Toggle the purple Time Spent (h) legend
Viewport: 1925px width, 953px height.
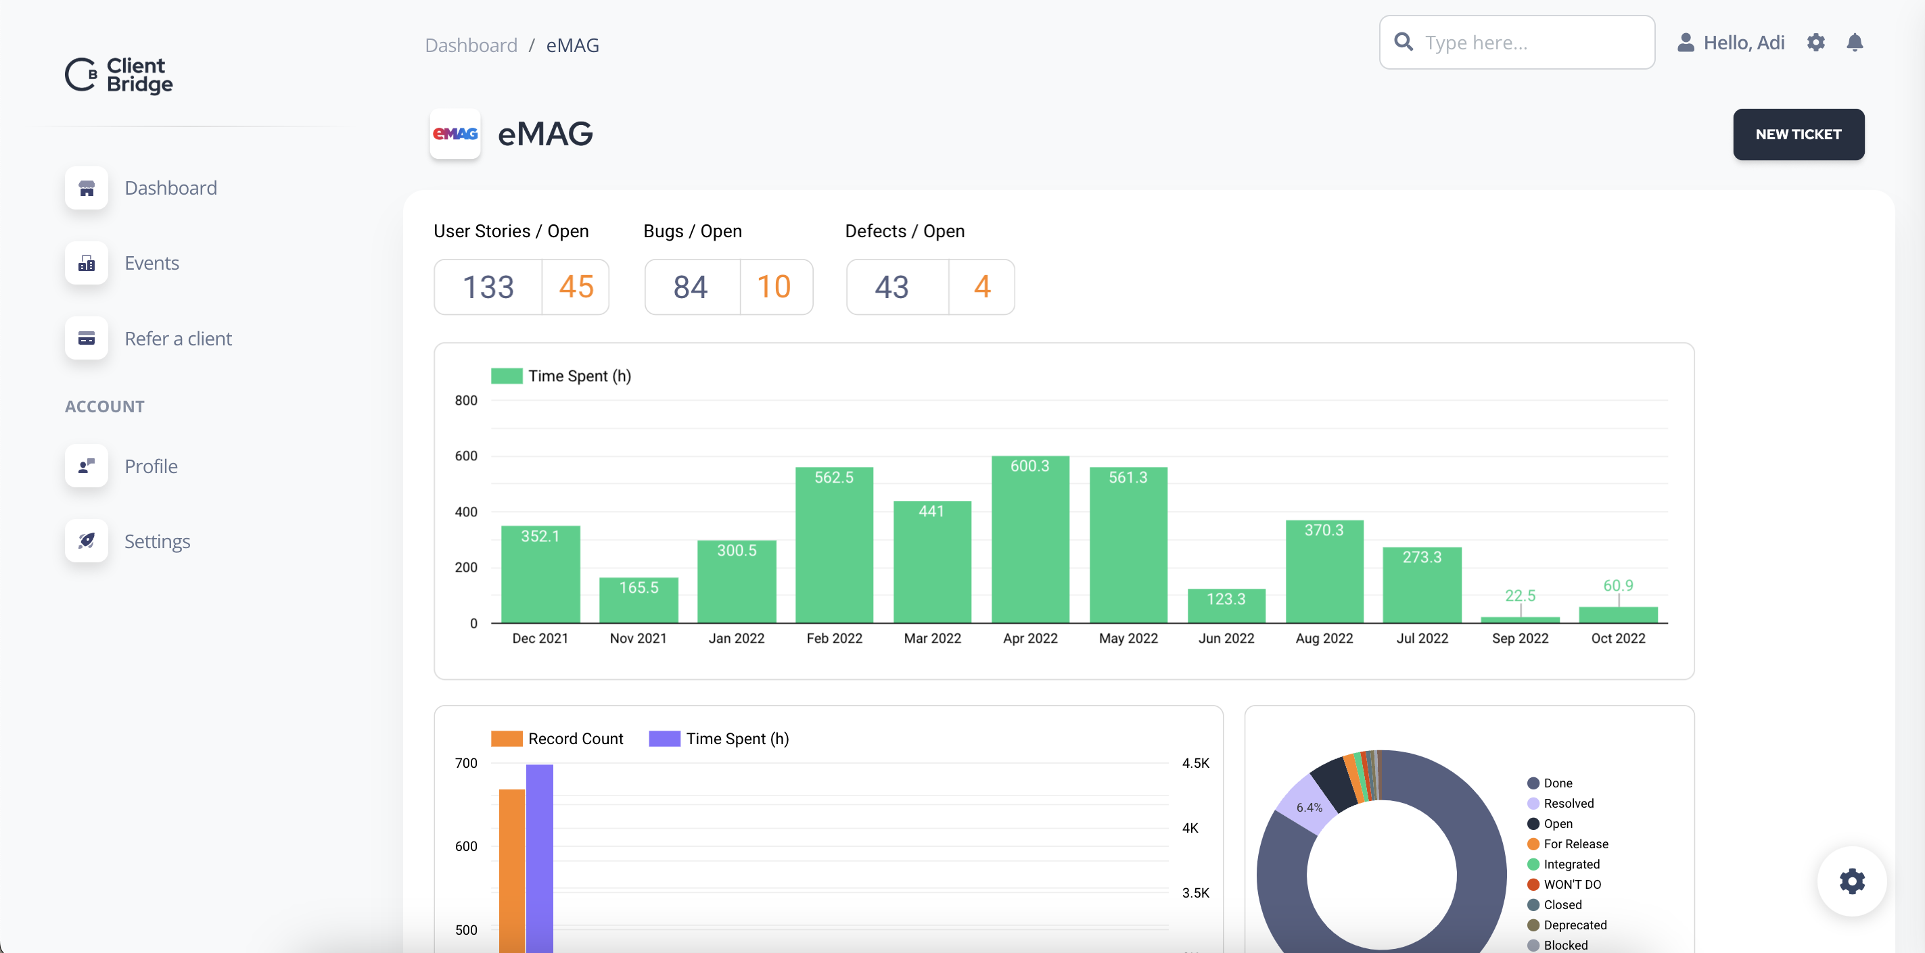pyautogui.click(x=720, y=739)
